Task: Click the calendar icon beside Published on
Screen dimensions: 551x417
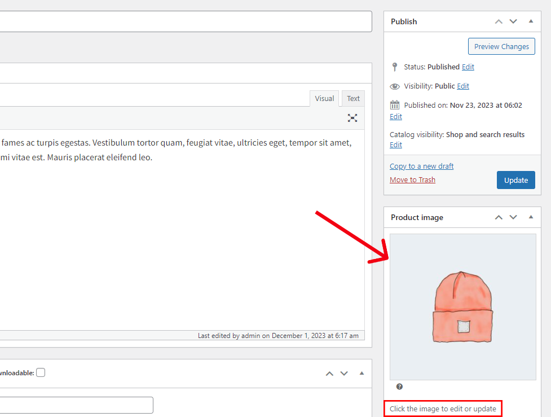Action: pos(395,105)
